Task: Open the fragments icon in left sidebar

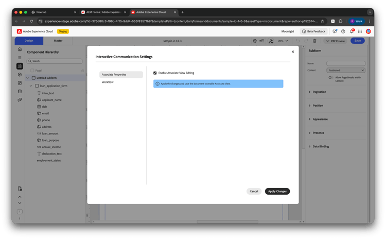Action: tap(20, 100)
